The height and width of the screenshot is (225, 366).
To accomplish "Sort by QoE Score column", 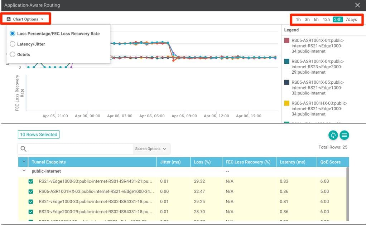I will point(330,162).
